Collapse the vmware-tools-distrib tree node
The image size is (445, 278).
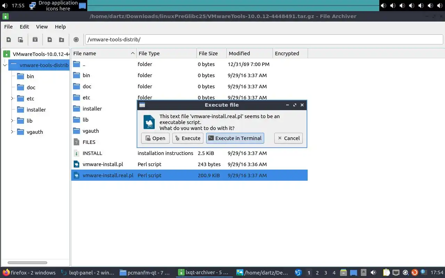5,65
